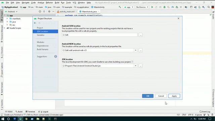215x121 pixels.
Task: Hide the project panel with minus icon
Action: click(53, 11)
